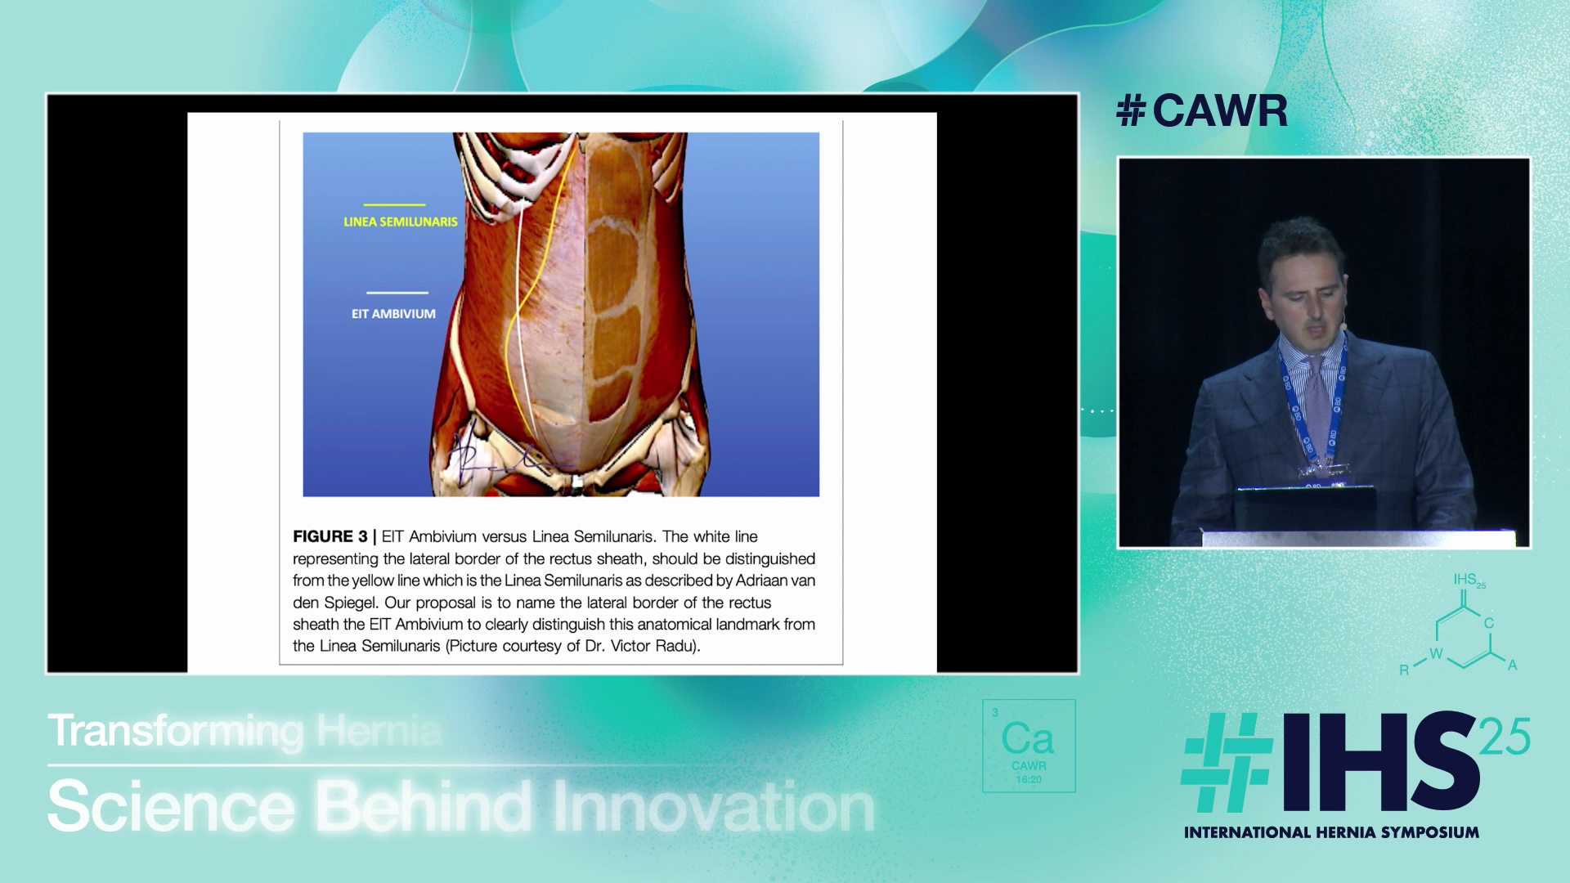Click the Science Behind Innovation headline
The height and width of the screenshot is (883, 1570).
pyautogui.click(x=460, y=807)
